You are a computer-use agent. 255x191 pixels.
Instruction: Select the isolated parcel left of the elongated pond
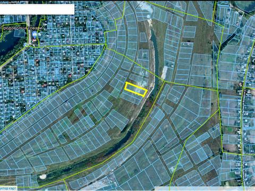tap(143, 37)
